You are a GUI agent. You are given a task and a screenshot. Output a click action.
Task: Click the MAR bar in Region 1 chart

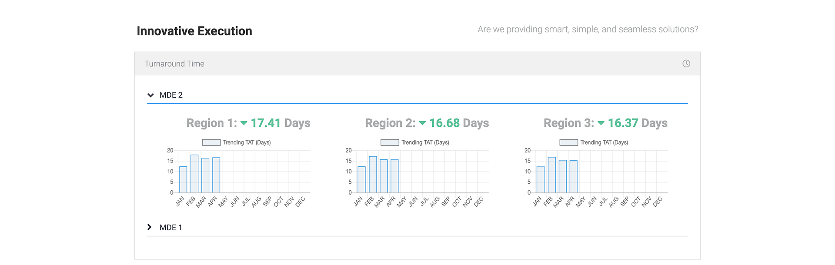tap(205, 175)
